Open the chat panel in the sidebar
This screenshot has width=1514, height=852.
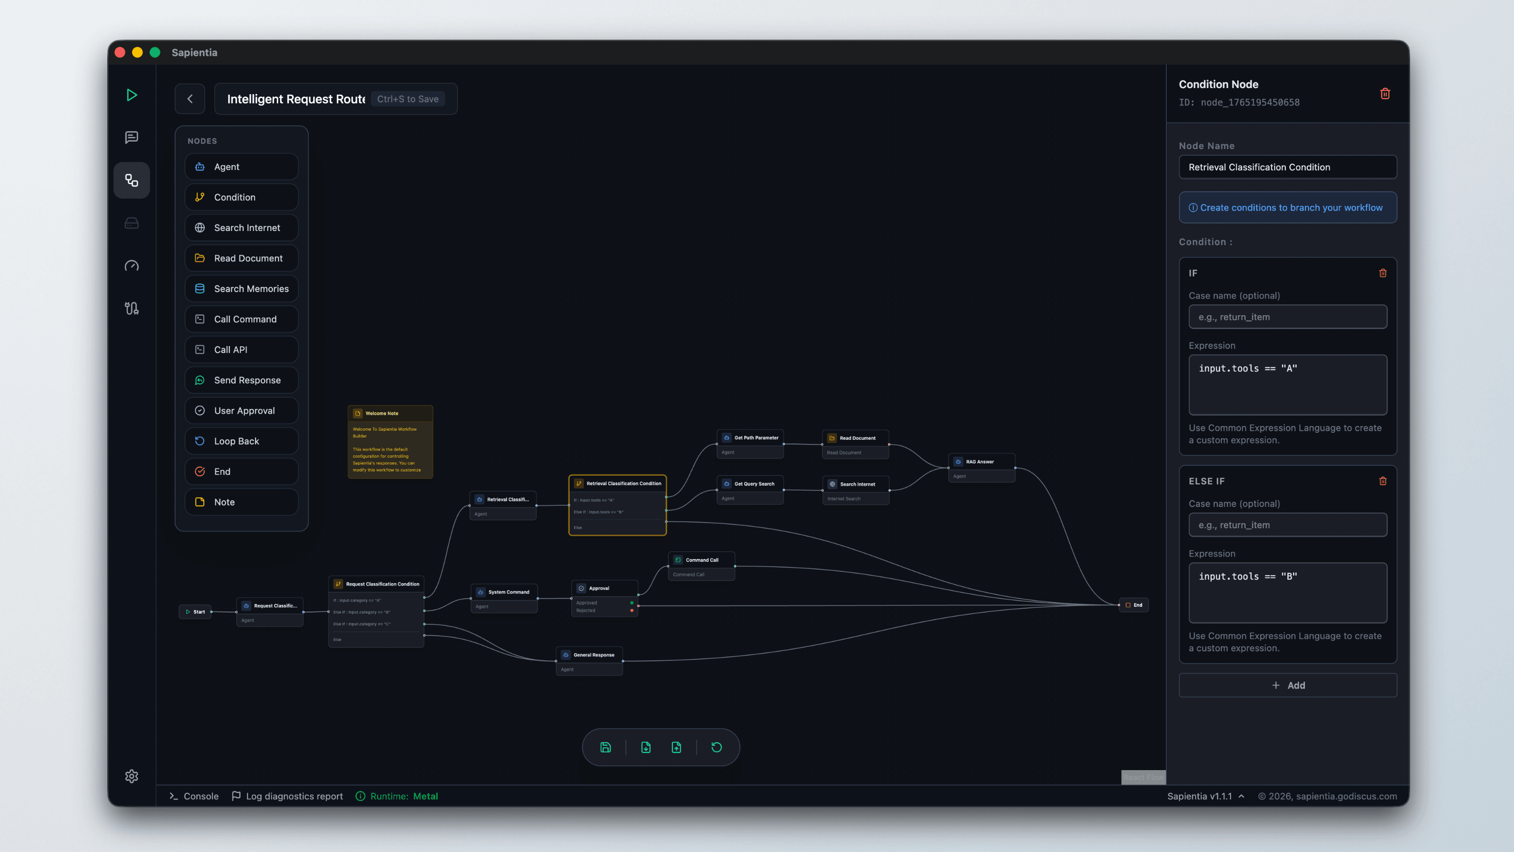point(132,138)
